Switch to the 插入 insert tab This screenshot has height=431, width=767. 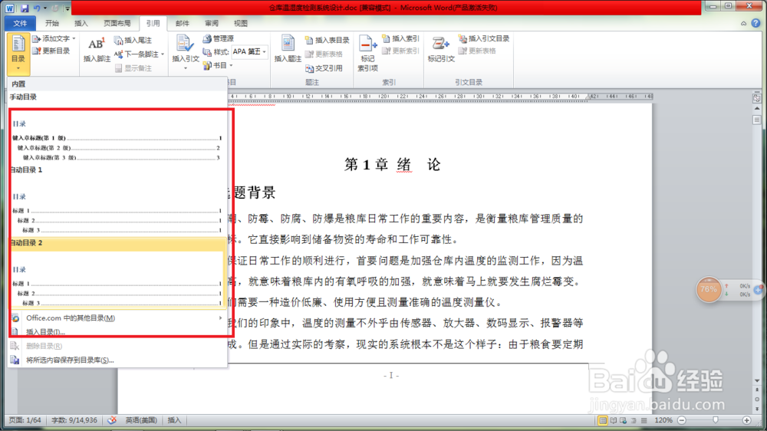(81, 23)
